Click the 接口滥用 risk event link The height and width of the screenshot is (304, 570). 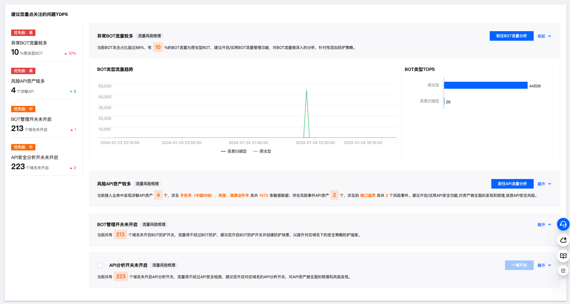[368, 196]
